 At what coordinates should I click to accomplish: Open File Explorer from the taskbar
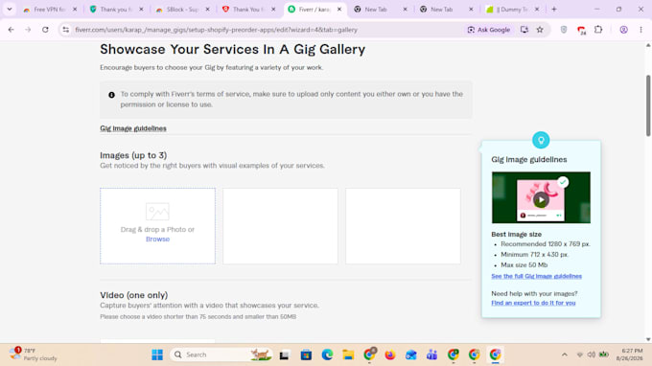(348, 355)
